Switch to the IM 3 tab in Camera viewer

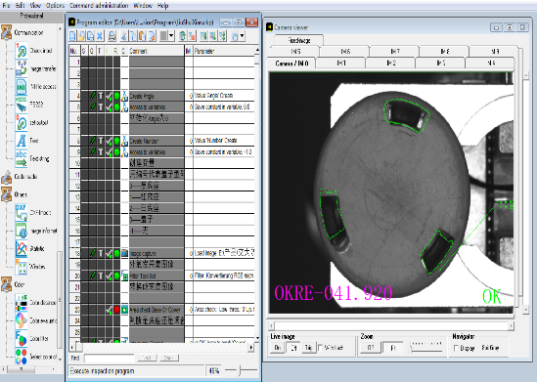(441, 63)
